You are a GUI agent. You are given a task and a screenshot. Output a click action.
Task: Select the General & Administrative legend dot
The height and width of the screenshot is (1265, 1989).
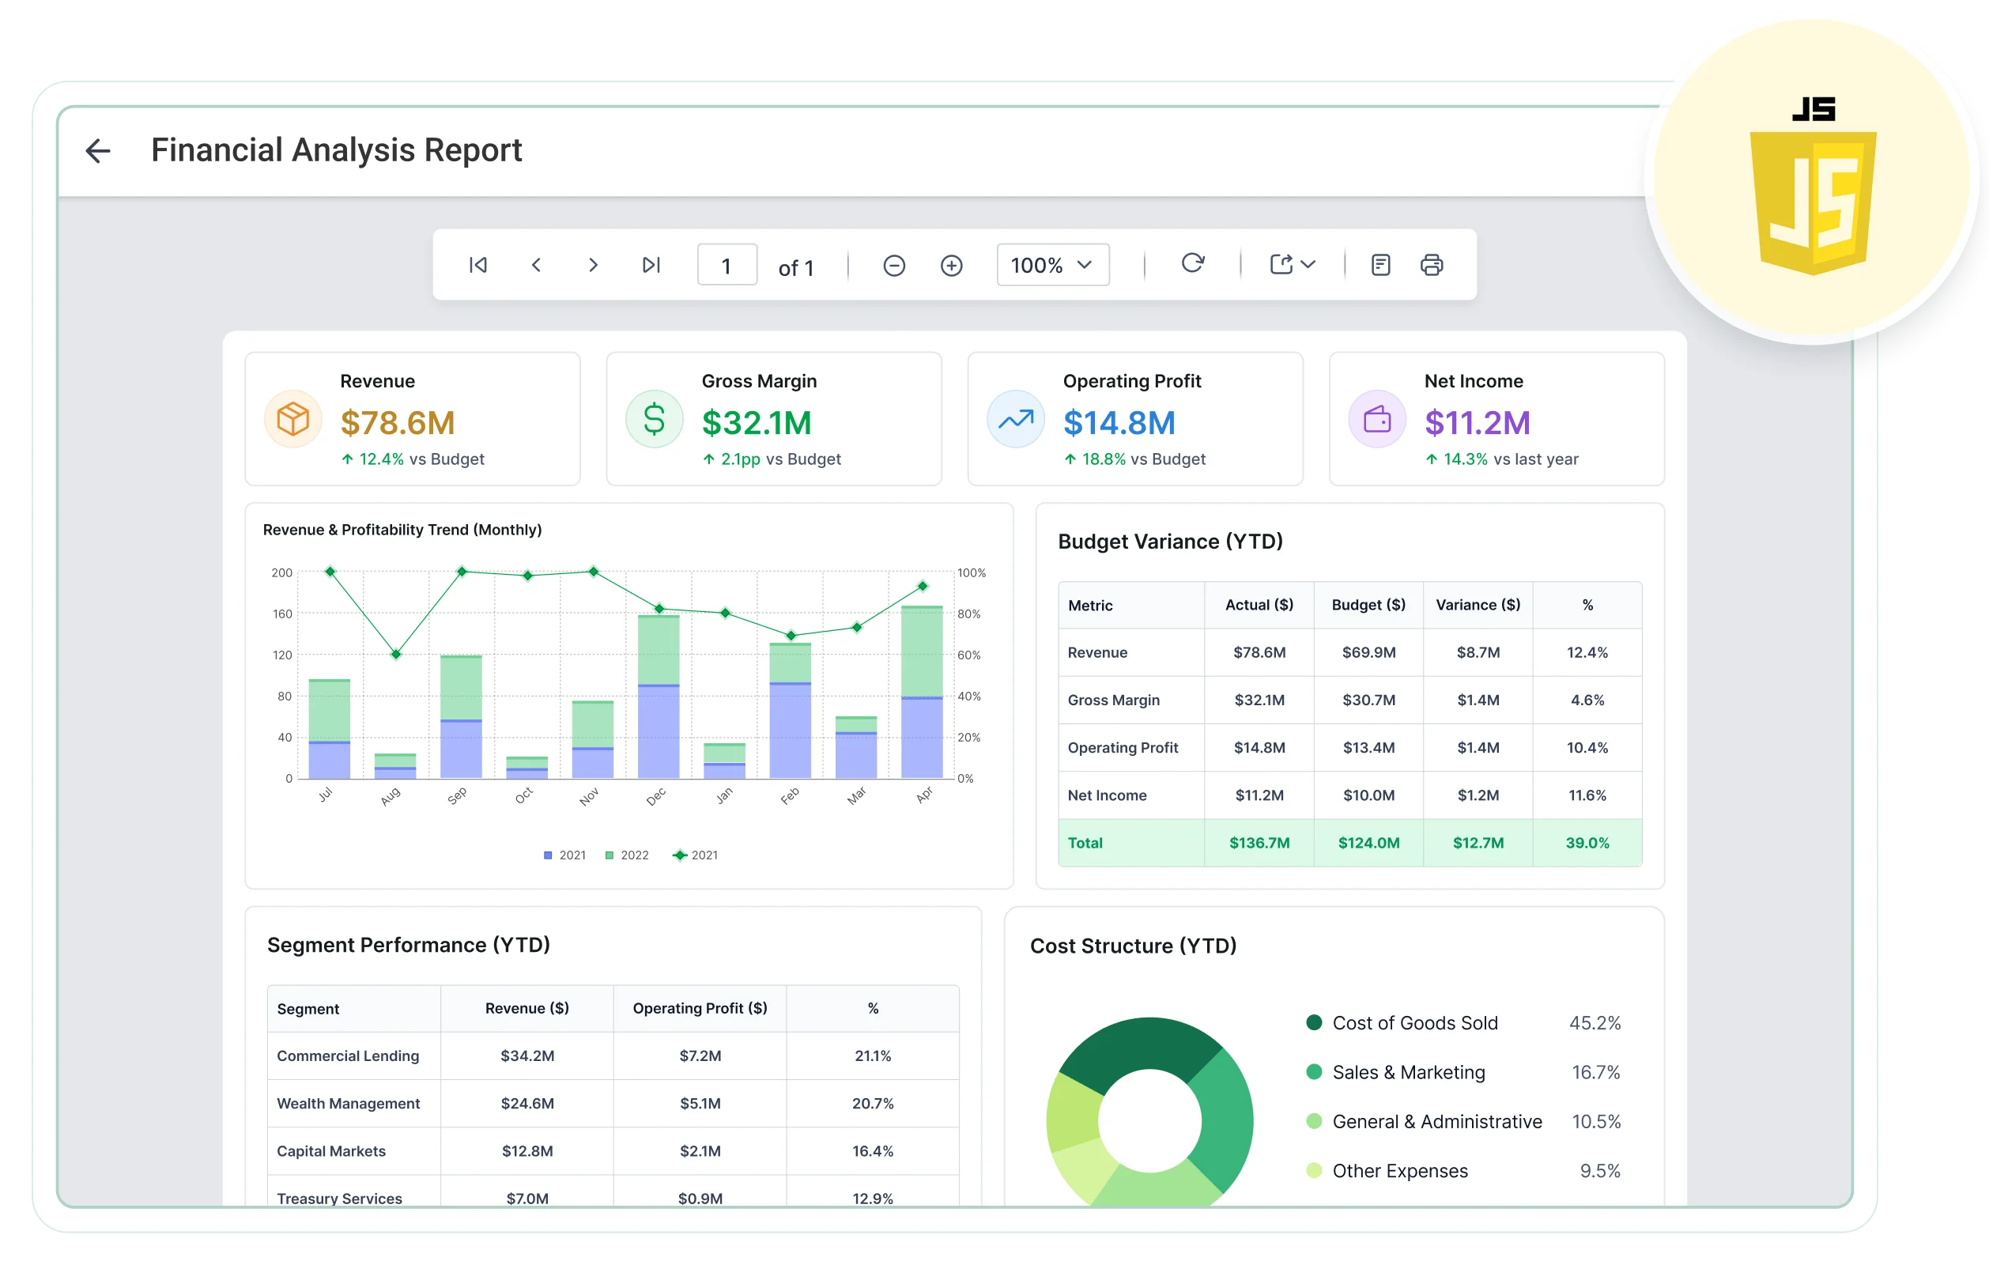[x=1314, y=1121]
